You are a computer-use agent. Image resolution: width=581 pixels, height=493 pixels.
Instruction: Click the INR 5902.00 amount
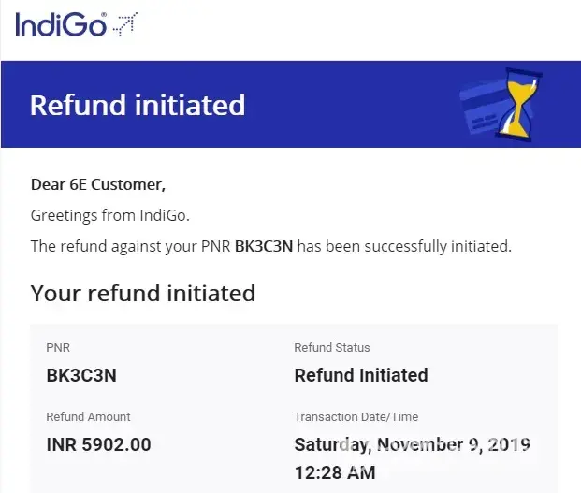[x=98, y=444]
